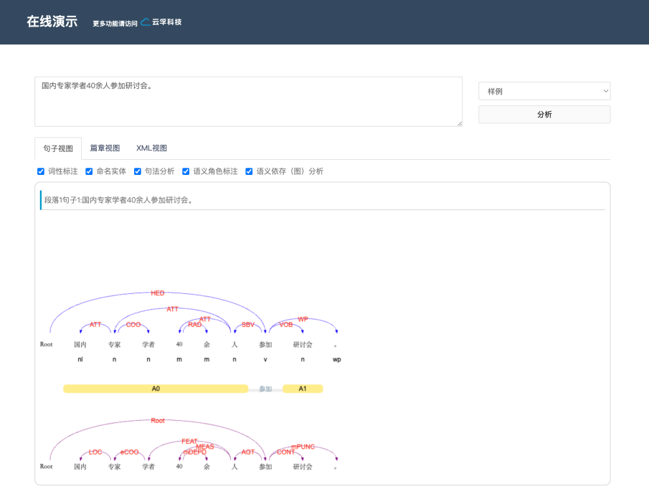Click the yellow A0 semantic role bar

(x=156, y=389)
